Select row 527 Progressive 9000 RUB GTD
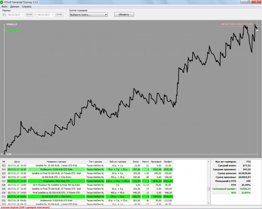262x209 pixels. click(54, 180)
